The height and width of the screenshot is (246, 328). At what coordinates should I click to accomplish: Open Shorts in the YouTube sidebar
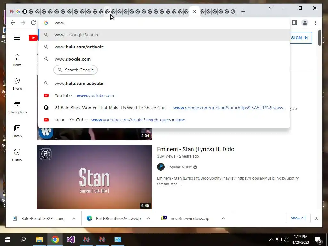[17, 84]
